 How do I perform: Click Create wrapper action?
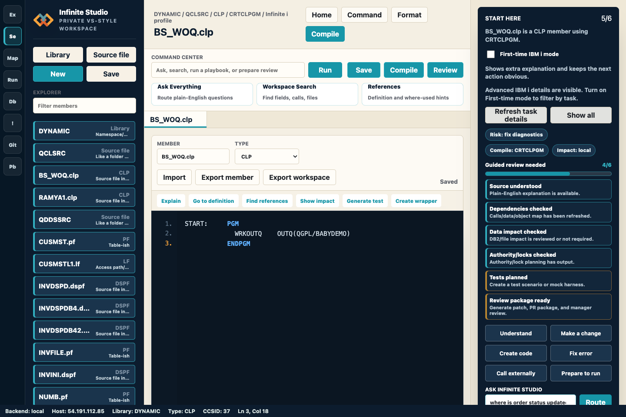[x=416, y=201]
